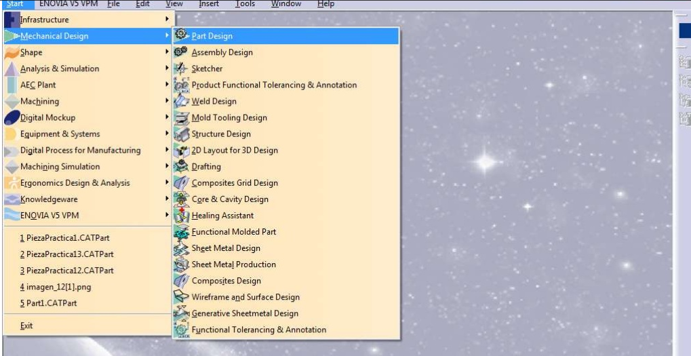Image resolution: width=691 pixels, height=356 pixels.
Task: Select Part Design workbench entry
Action: point(286,36)
